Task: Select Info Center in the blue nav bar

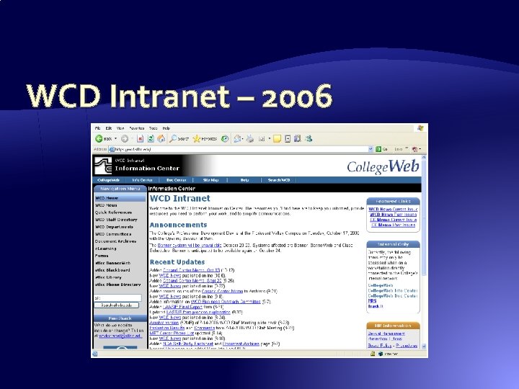Action: (142, 180)
